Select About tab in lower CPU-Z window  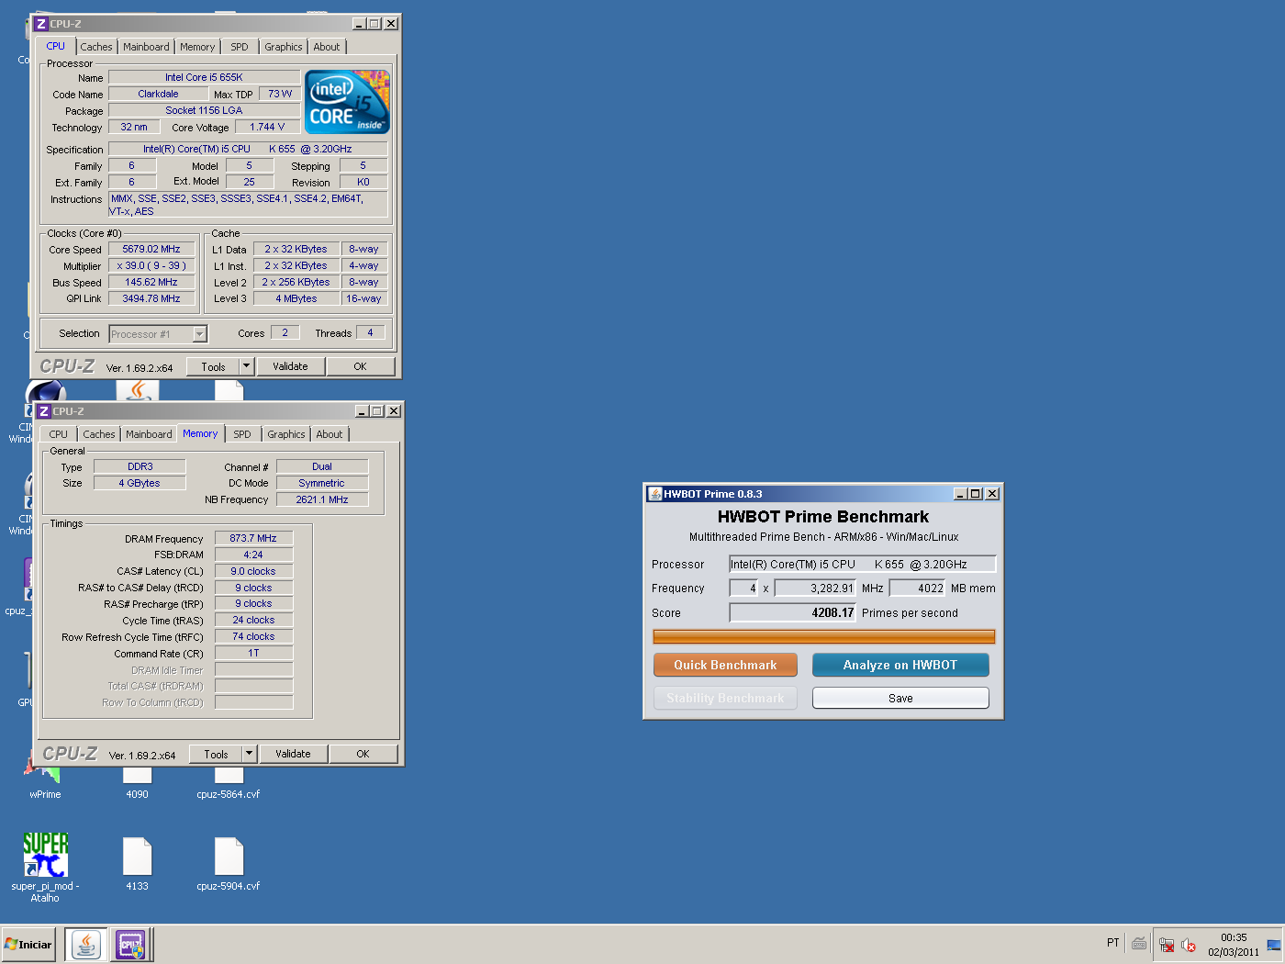[330, 434]
